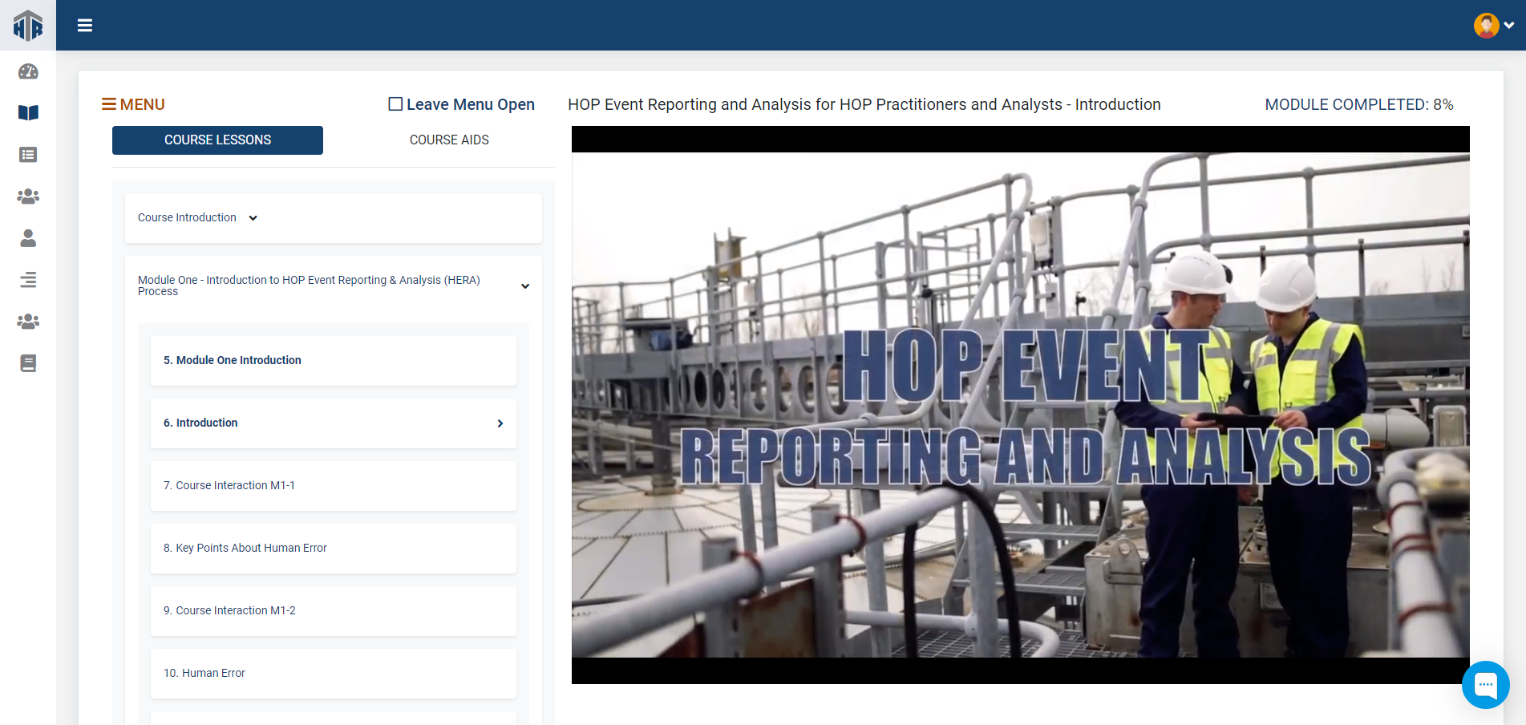
Task: Click the HOP Event Reporting video
Action: pos(1020,405)
